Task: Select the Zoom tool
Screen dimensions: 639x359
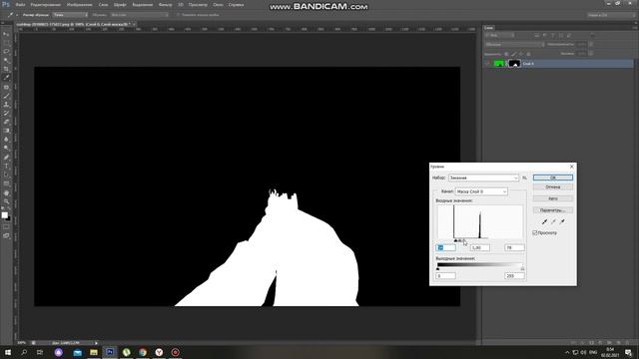Action: [6, 201]
